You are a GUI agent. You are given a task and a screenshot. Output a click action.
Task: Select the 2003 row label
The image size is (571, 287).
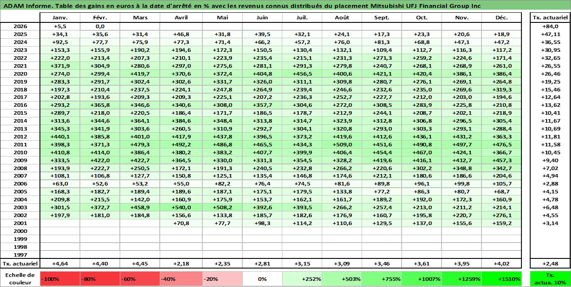point(20,207)
